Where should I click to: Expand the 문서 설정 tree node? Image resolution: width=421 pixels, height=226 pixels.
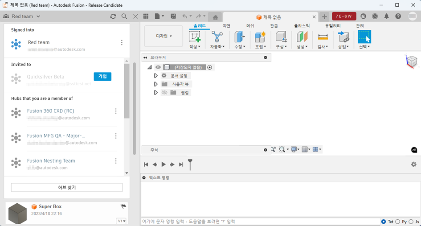156,76
